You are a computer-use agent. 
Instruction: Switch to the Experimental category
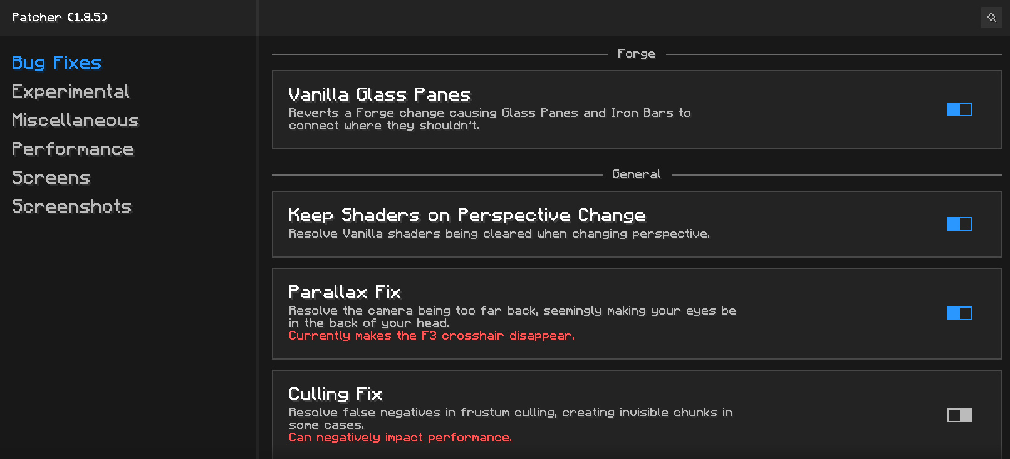pyautogui.click(x=70, y=91)
